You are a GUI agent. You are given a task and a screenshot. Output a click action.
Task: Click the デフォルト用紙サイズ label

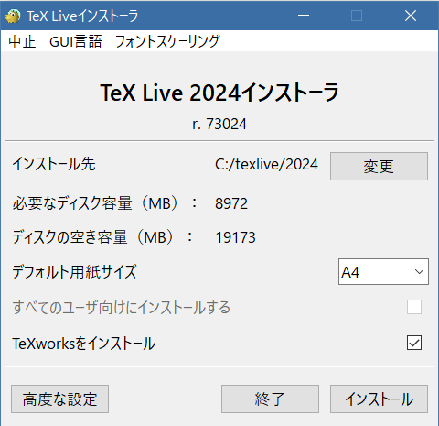(74, 271)
